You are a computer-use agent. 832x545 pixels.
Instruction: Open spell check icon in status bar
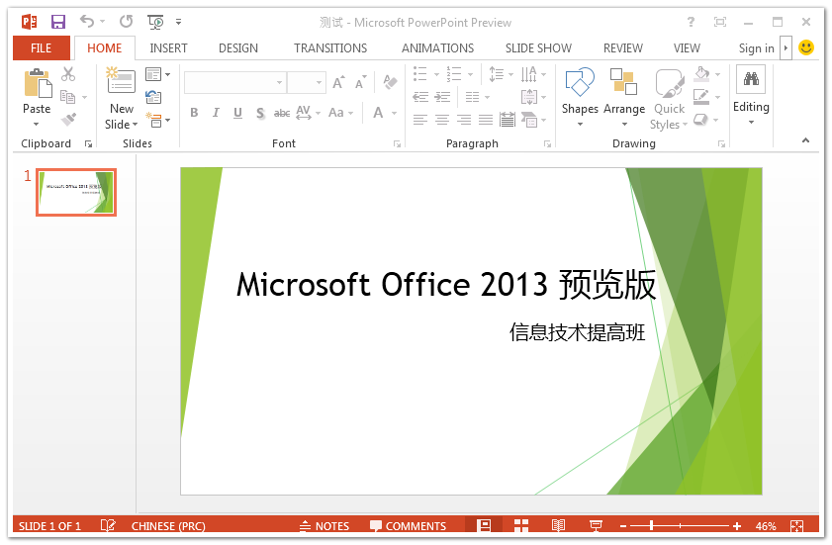[x=108, y=525]
